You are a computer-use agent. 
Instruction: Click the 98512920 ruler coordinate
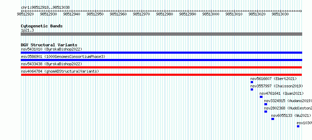click(x=26, y=14)
